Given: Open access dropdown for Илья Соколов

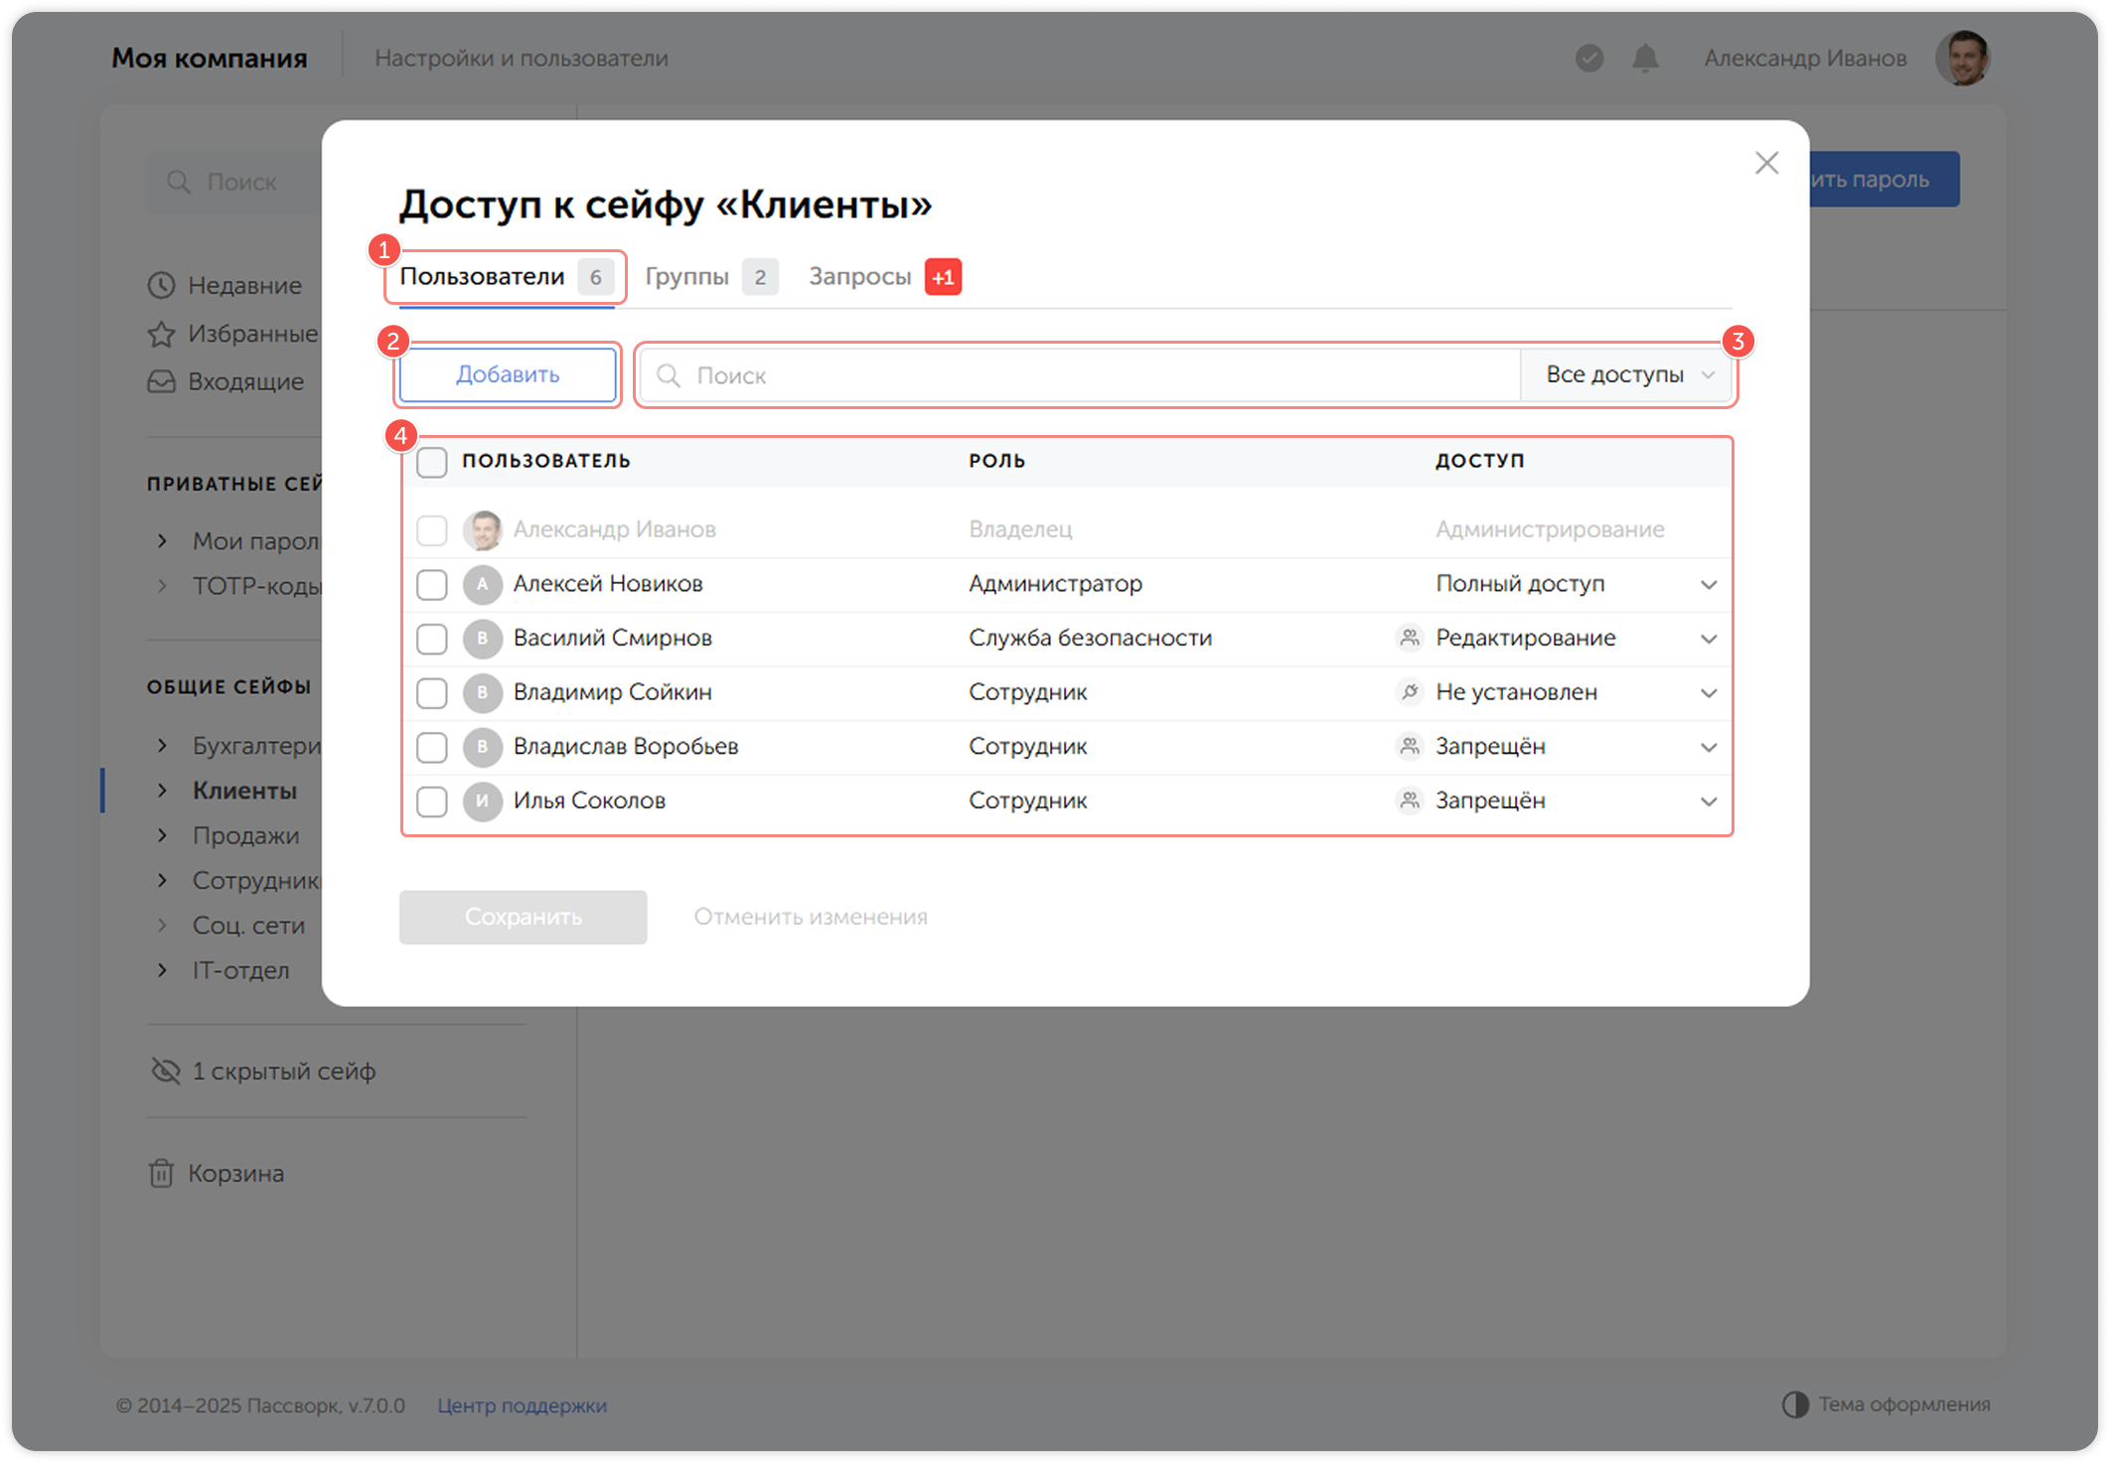Looking at the screenshot, I should coord(1708,802).
